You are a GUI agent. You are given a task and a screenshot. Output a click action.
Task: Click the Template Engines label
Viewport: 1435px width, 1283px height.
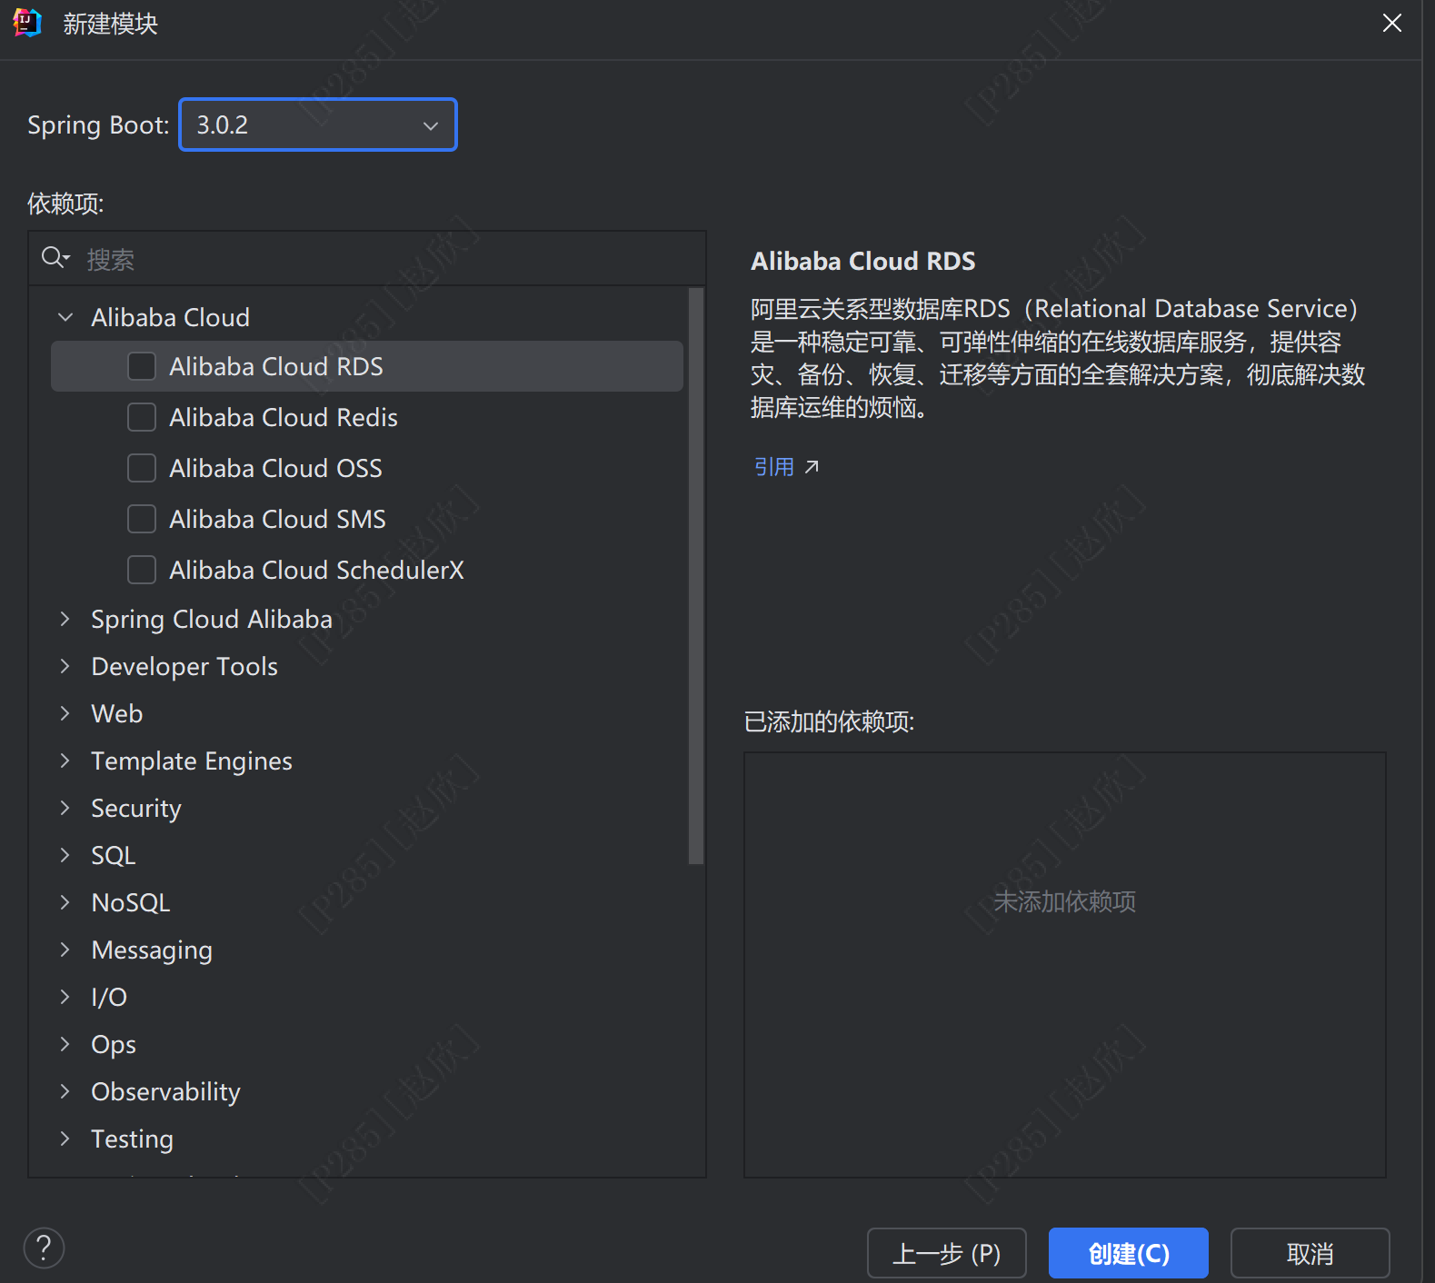192,761
